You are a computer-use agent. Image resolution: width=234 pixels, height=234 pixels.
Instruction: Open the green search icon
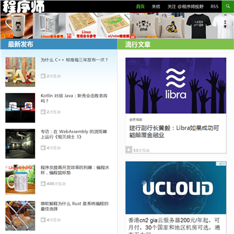[x=227, y=6]
